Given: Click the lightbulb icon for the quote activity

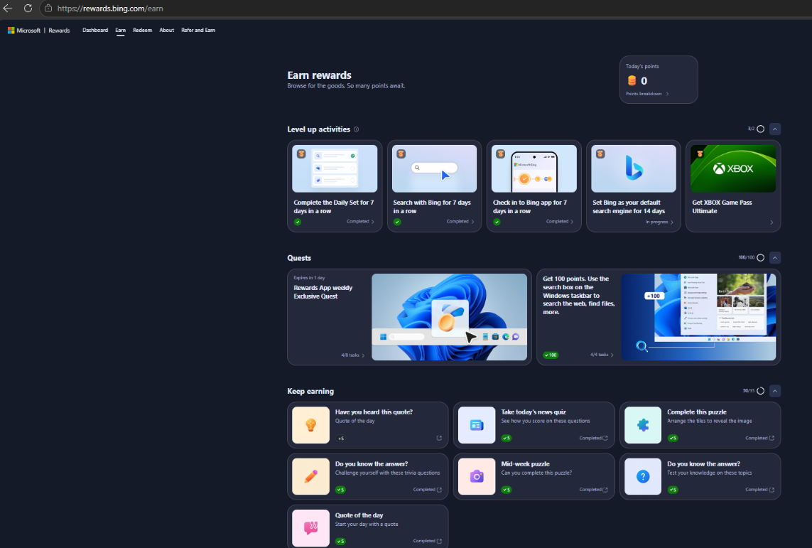Looking at the screenshot, I should (x=310, y=425).
